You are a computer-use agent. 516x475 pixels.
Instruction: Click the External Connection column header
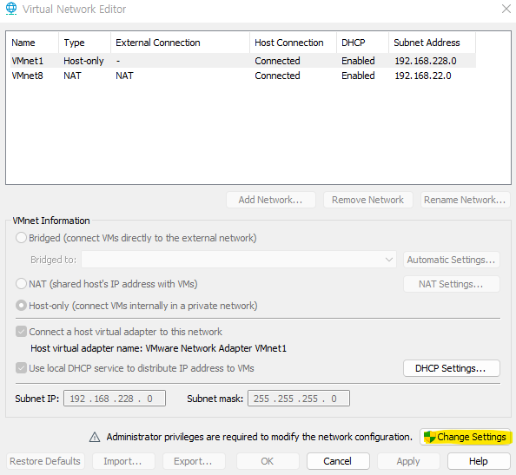tap(180, 43)
